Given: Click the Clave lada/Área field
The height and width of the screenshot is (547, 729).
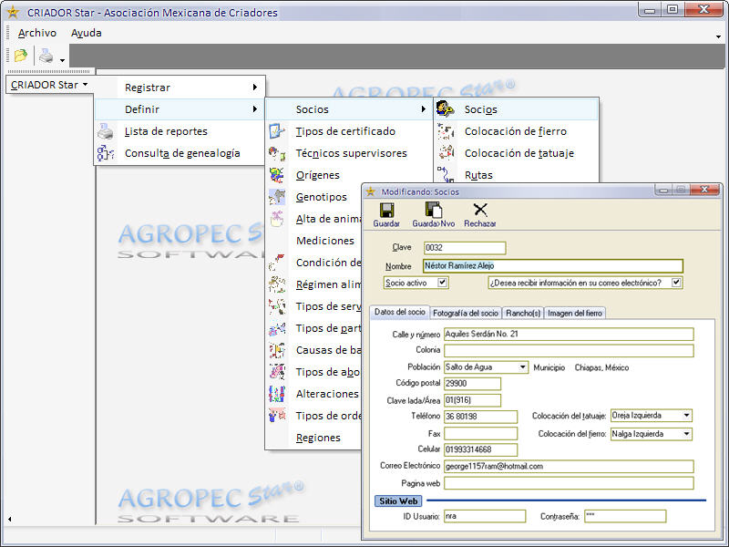Looking at the screenshot, I should (x=472, y=400).
